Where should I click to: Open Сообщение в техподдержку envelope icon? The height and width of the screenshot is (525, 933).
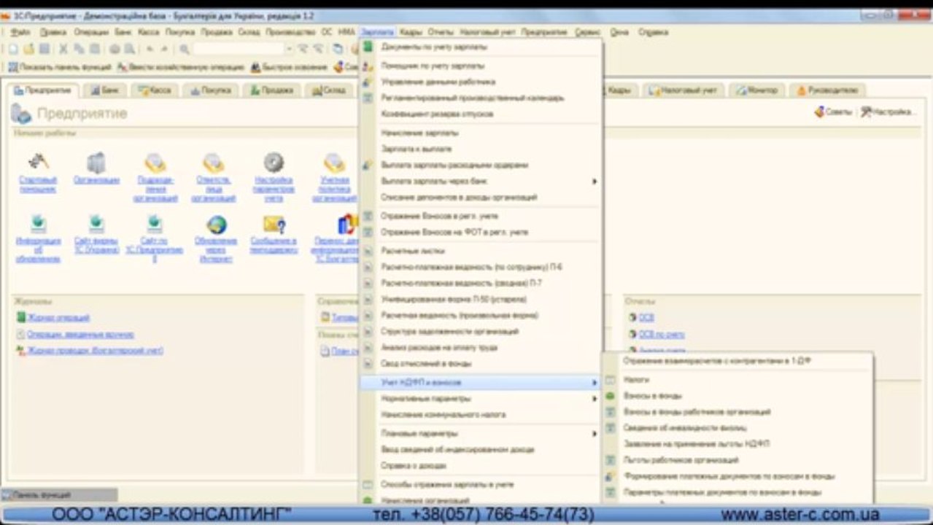pos(274,223)
